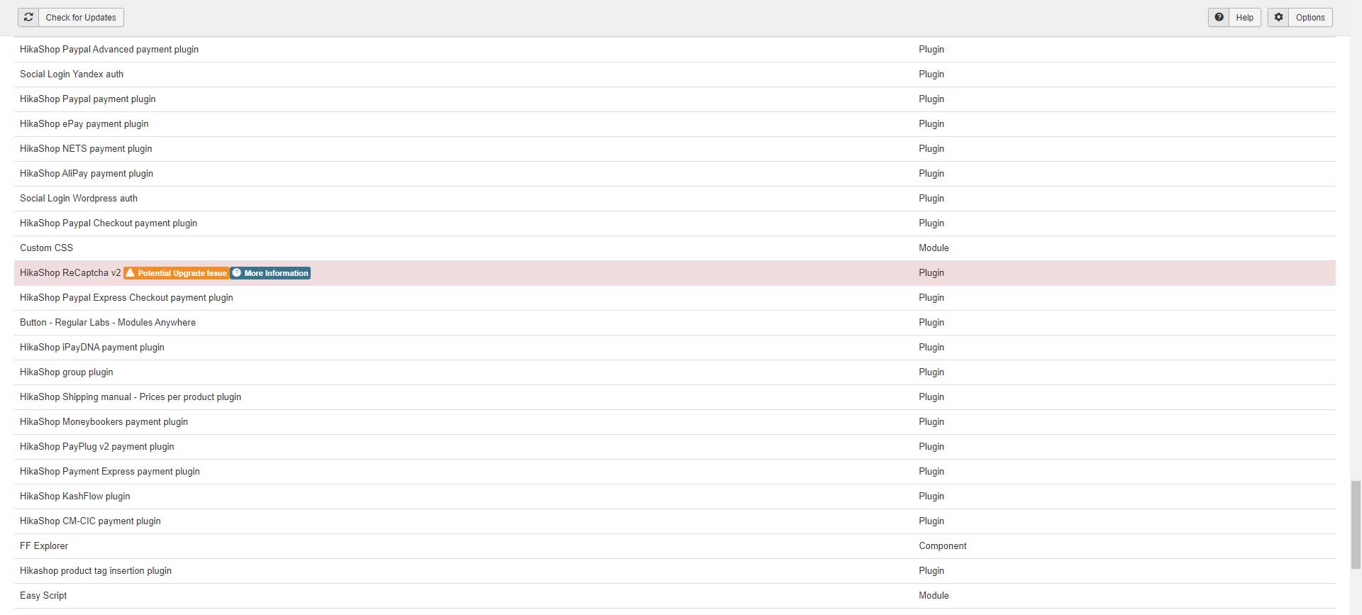This screenshot has width=1362, height=615.
Task: Open More Information for HikaShop ReCaptcha v2
Action: point(270,273)
